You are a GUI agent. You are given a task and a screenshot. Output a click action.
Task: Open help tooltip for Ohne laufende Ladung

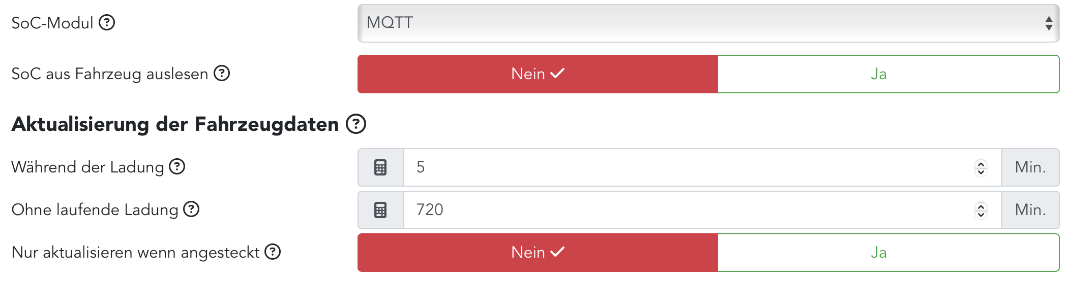[x=191, y=209]
